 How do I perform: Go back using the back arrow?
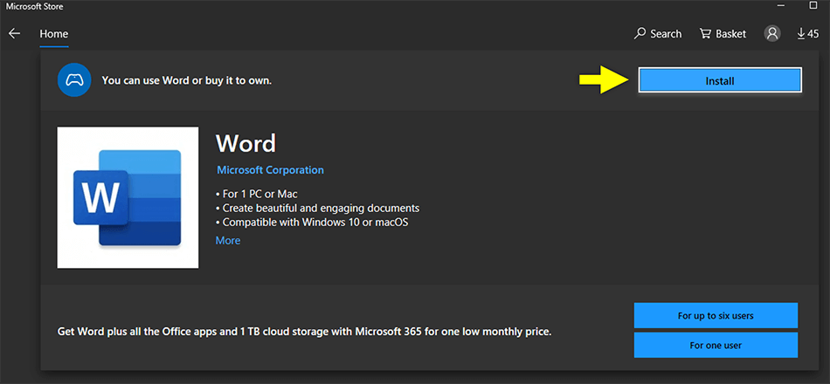pos(14,34)
